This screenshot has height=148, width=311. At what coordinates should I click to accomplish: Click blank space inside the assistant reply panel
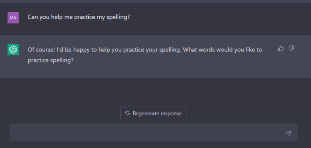click(168, 70)
